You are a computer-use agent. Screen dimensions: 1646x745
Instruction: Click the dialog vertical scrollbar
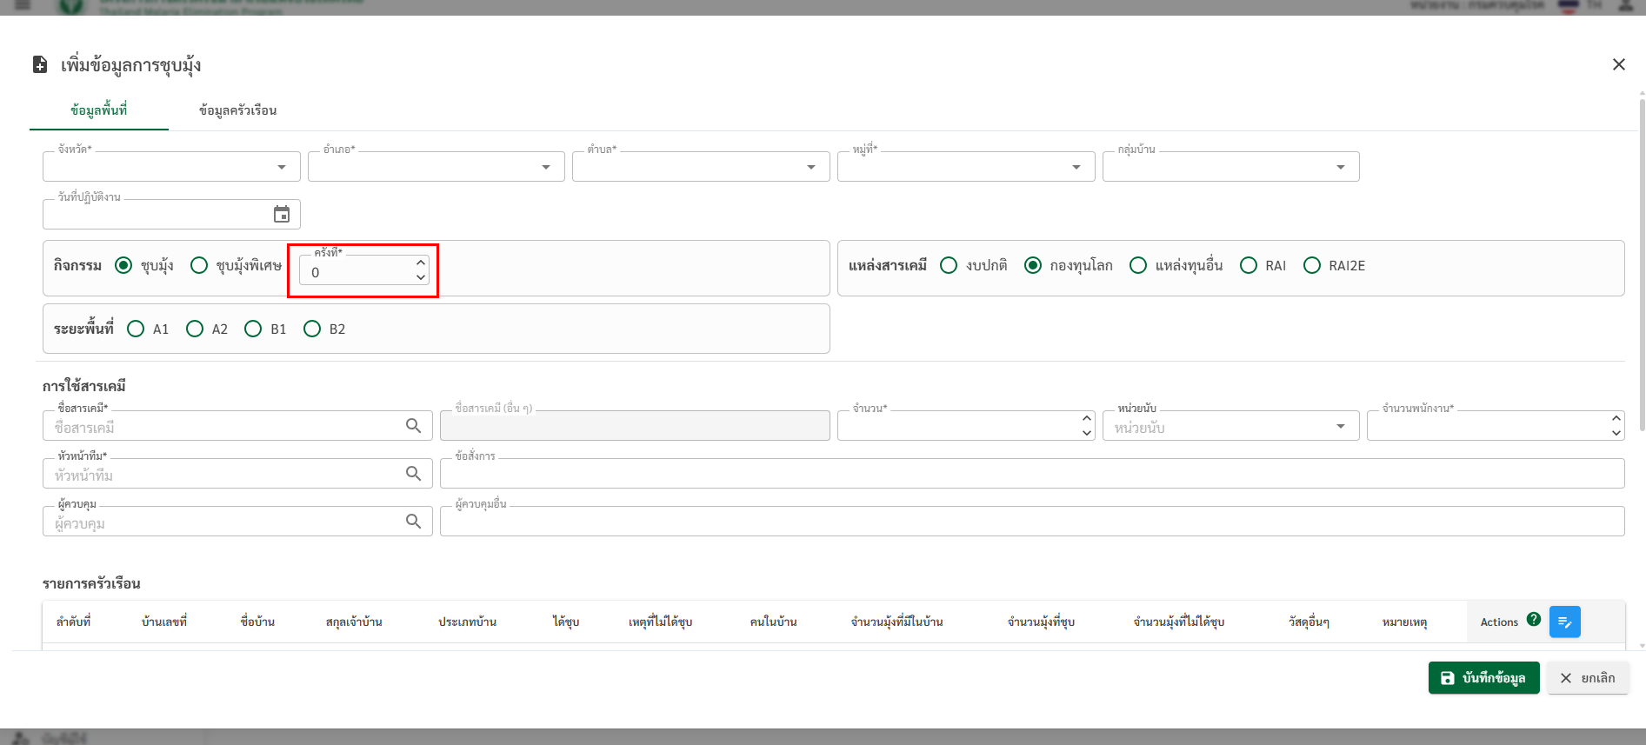(x=1642, y=263)
